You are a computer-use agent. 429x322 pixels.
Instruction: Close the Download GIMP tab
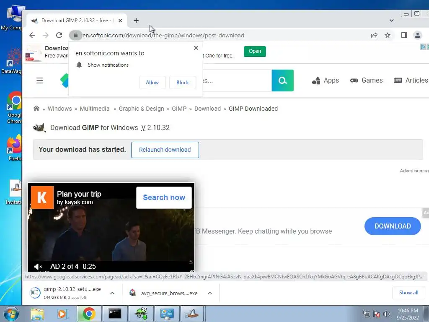[120, 21]
